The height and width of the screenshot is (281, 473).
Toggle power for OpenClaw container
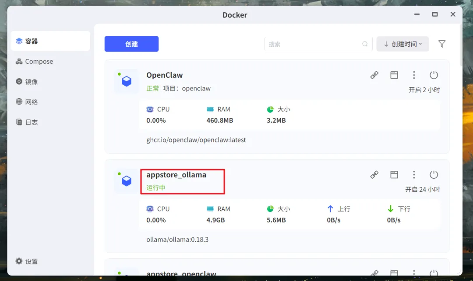[434, 75]
